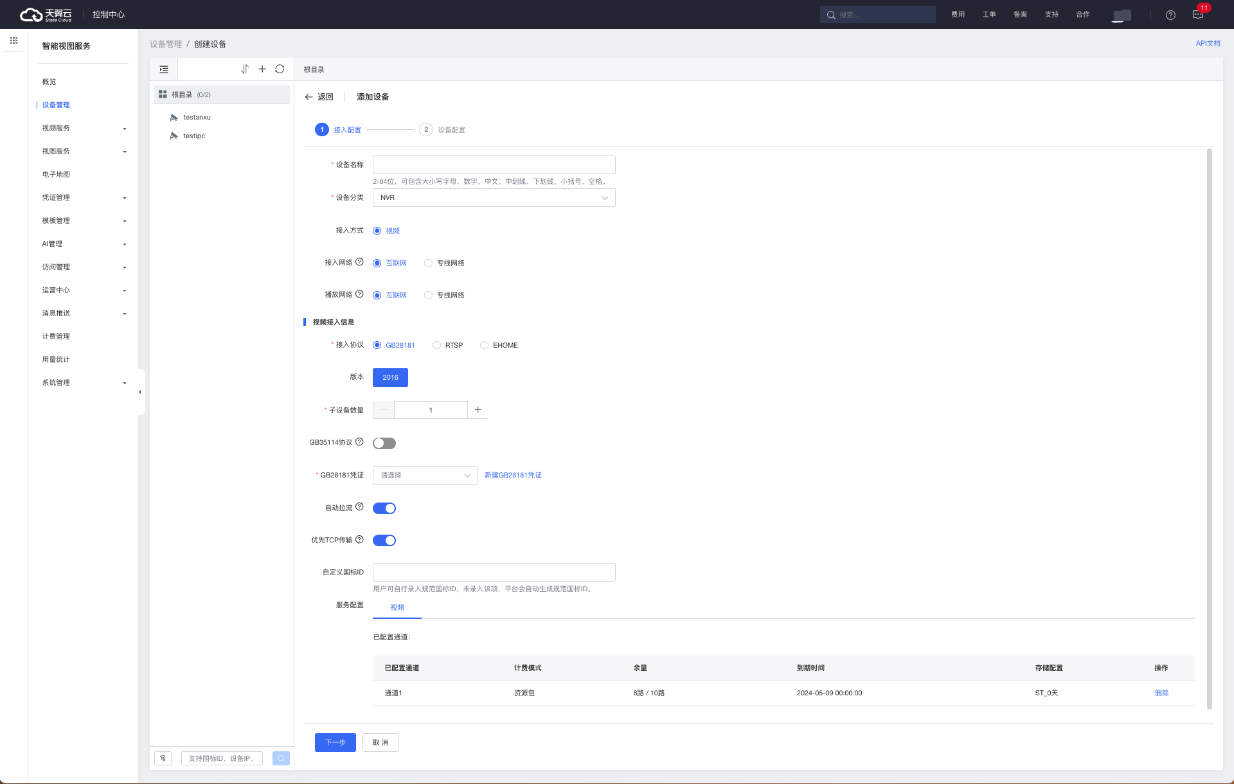Open 电子地图 in the sidebar
Image resolution: width=1234 pixels, height=784 pixels.
pos(56,174)
